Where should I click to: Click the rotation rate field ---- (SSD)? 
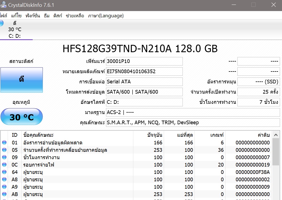[x=259, y=82]
